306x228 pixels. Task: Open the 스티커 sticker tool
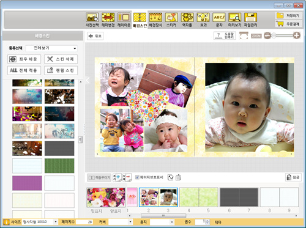point(171,20)
